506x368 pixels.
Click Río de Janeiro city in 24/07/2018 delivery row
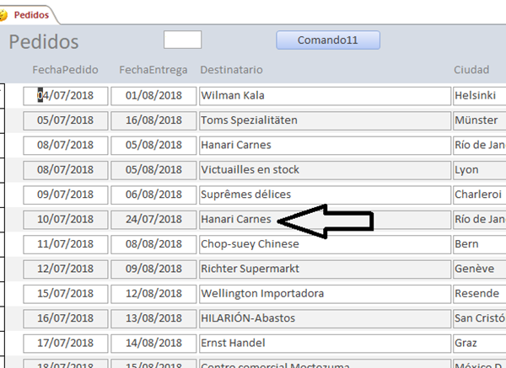click(480, 220)
